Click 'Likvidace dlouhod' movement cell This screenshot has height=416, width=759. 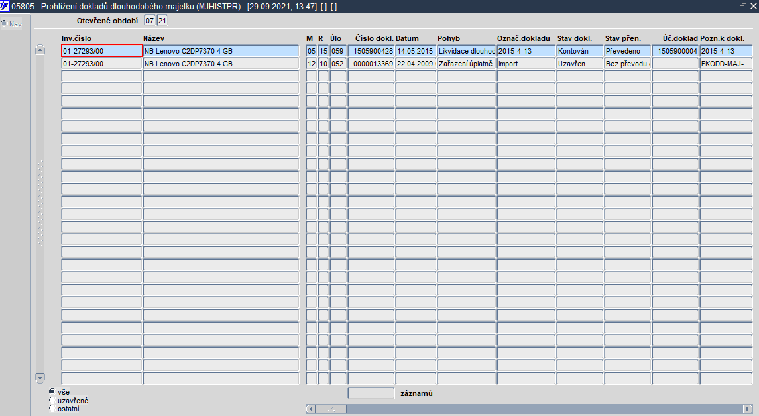point(467,51)
